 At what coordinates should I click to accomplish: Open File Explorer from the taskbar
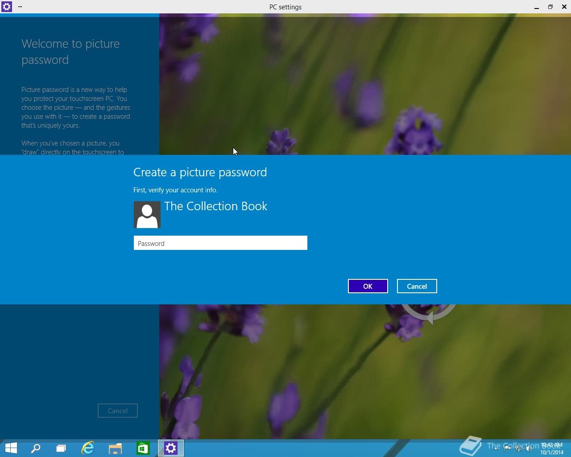coord(115,448)
